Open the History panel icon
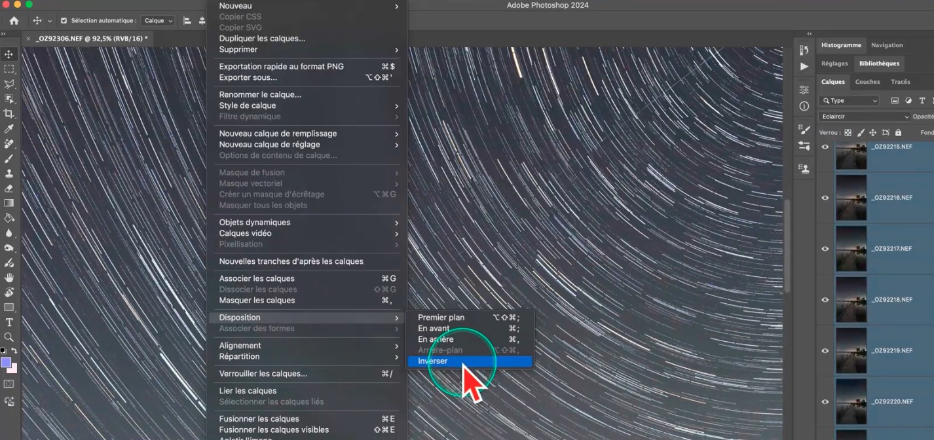Image resolution: width=934 pixels, height=440 pixels. [804, 51]
